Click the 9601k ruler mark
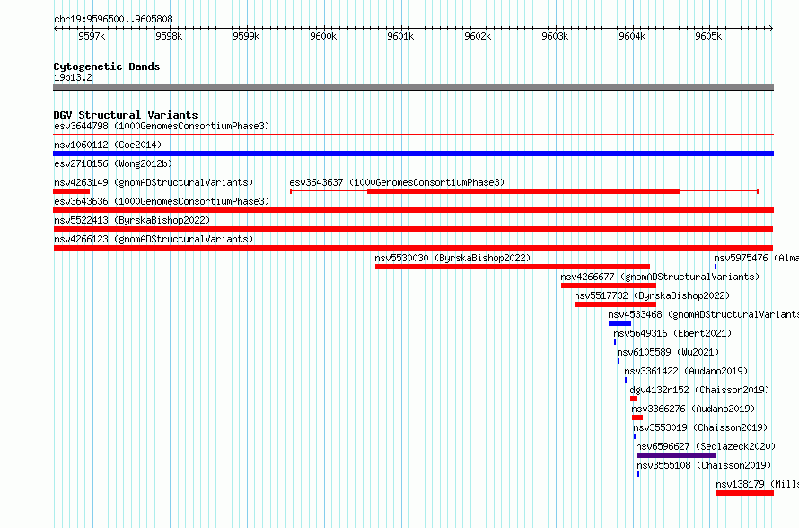Screen dimensions: 799x528 tap(400, 36)
